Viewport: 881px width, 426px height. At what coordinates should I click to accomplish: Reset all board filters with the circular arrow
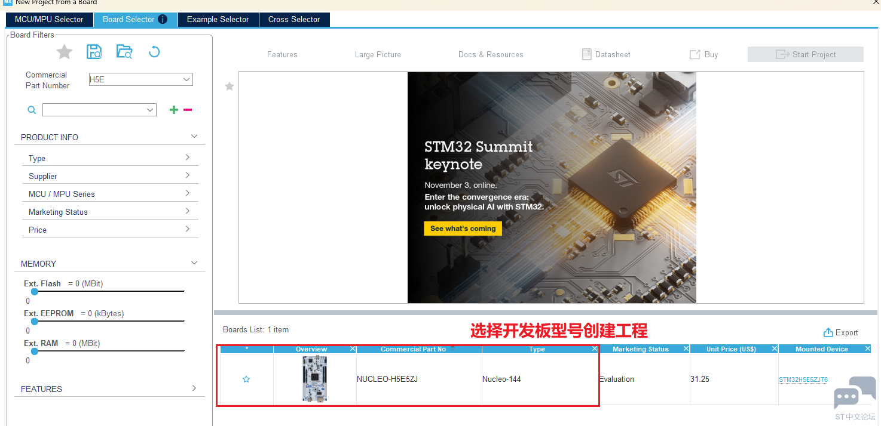point(154,52)
